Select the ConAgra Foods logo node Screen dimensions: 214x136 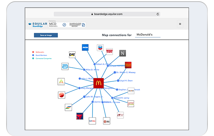point(131,104)
